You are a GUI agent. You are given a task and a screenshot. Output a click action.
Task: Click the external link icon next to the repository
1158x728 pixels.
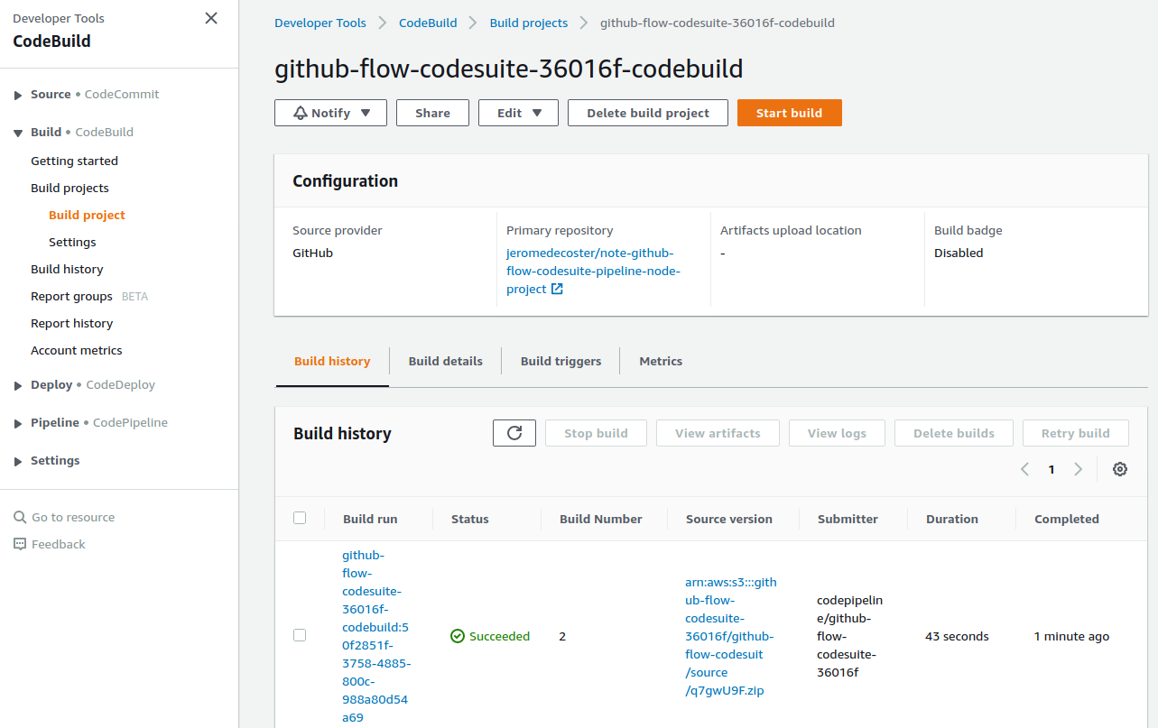(x=557, y=289)
